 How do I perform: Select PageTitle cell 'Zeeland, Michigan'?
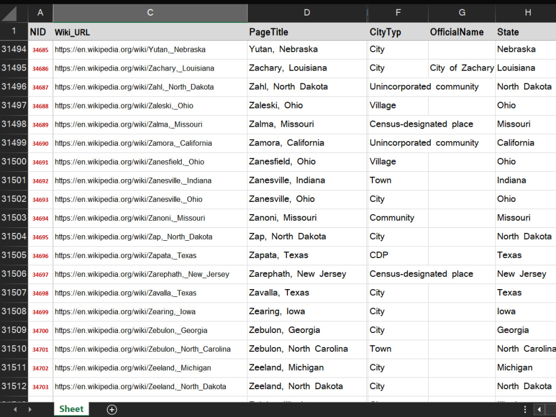[307, 368]
